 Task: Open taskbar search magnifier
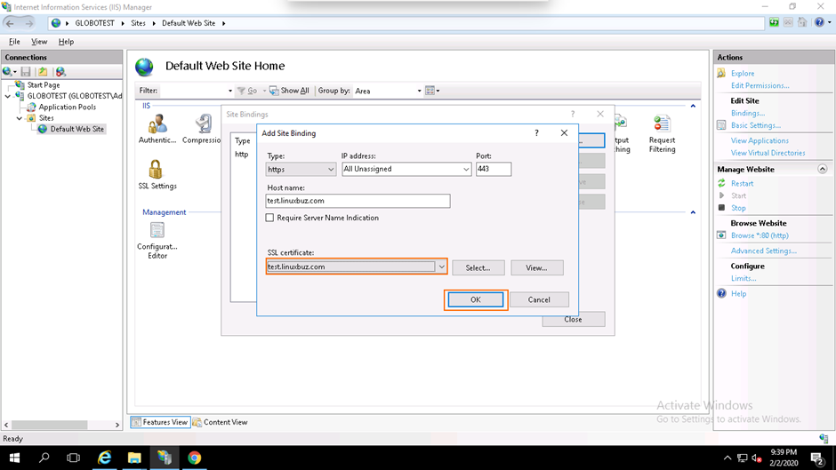click(x=44, y=458)
